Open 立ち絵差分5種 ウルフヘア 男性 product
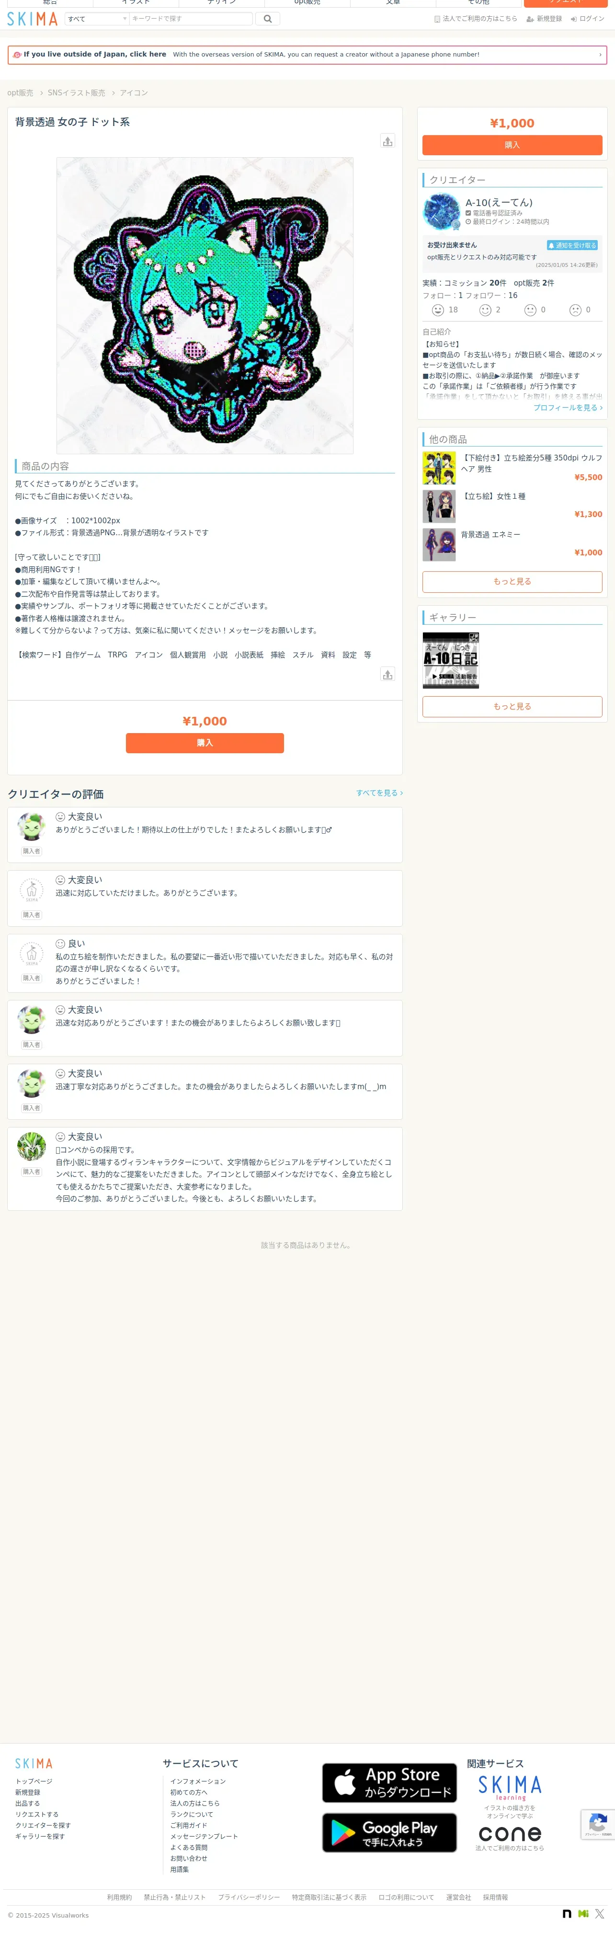Image resolution: width=615 pixels, height=1954 pixels. [512, 468]
